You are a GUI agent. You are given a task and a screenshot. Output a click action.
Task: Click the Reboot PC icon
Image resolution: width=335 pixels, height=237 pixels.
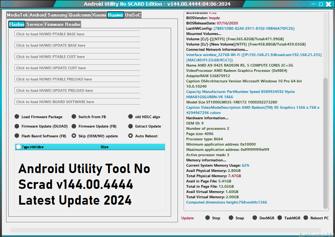[x=306, y=218]
